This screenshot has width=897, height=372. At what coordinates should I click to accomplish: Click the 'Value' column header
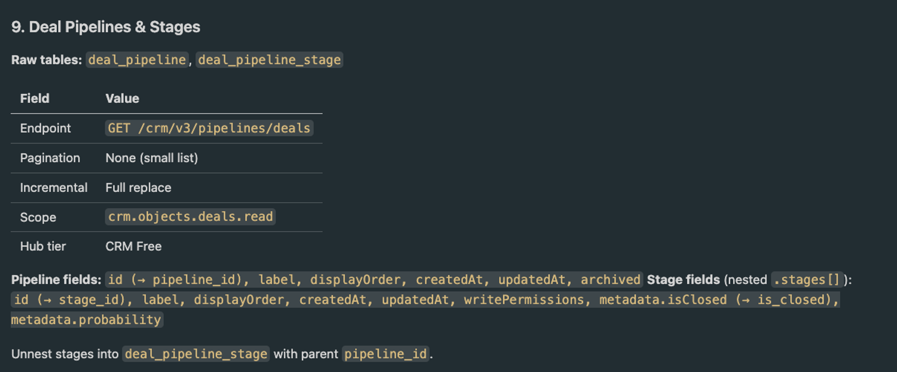tap(123, 99)
